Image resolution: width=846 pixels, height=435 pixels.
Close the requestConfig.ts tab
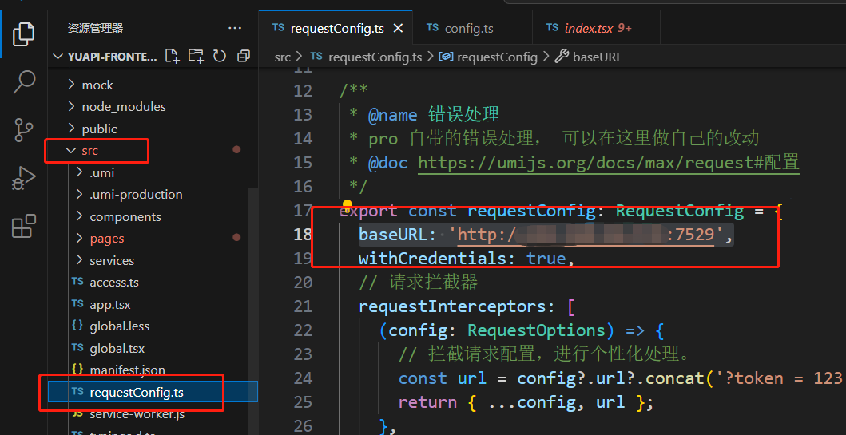(398, 28)
